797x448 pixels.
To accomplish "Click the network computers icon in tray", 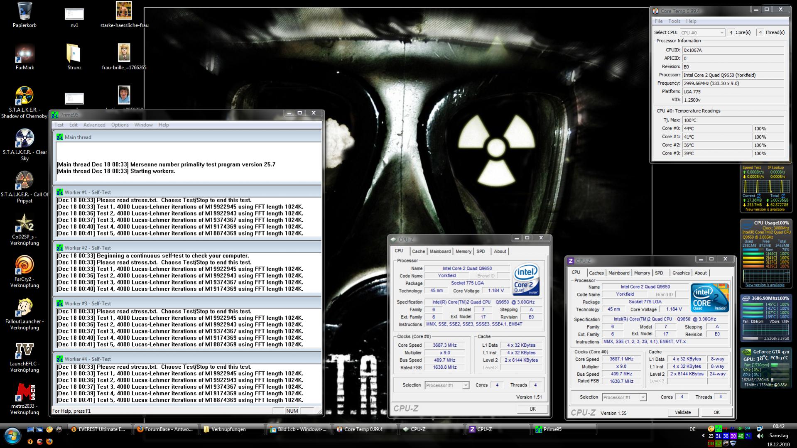I will tap(760, 428).
